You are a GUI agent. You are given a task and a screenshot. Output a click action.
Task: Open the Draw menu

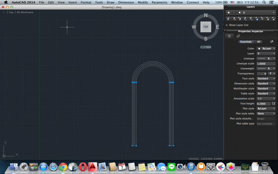point(110,2)
